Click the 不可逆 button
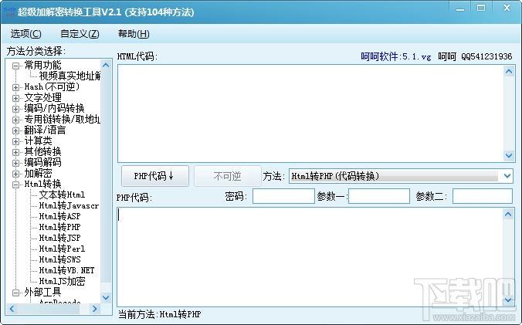This screenshot has height=325, width=522. (227, 176)
